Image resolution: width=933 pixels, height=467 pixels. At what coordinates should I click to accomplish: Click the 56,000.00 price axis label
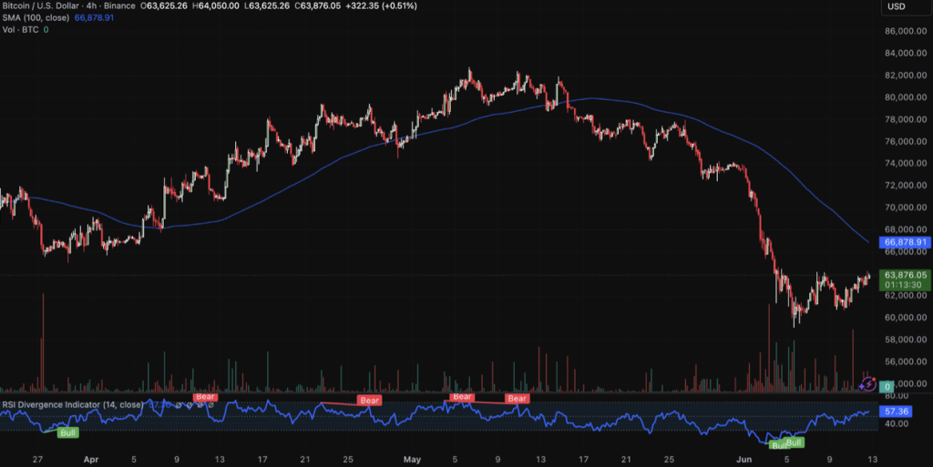click(906, 361)
